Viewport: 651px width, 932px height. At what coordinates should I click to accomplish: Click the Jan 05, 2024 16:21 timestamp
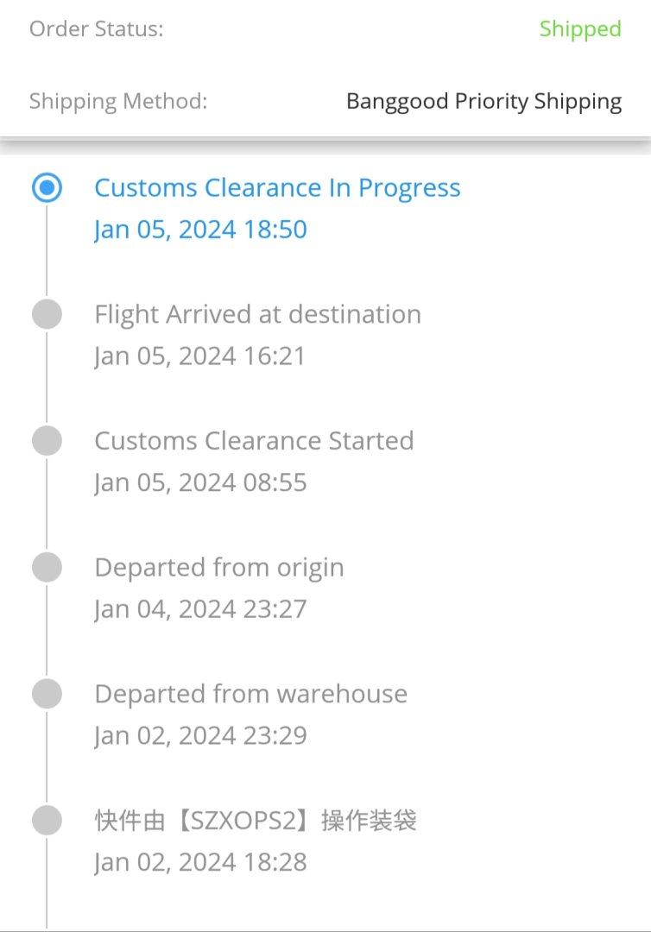coord(199,356)
